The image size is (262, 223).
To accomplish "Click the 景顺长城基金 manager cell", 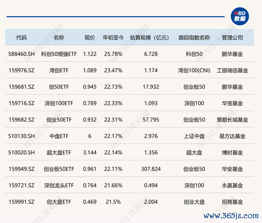I will pyautogui.click(x=232, y=120).
